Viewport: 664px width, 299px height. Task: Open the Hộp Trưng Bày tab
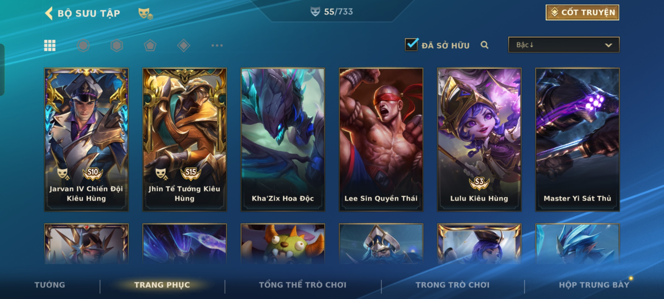click(x=594, y=285)
